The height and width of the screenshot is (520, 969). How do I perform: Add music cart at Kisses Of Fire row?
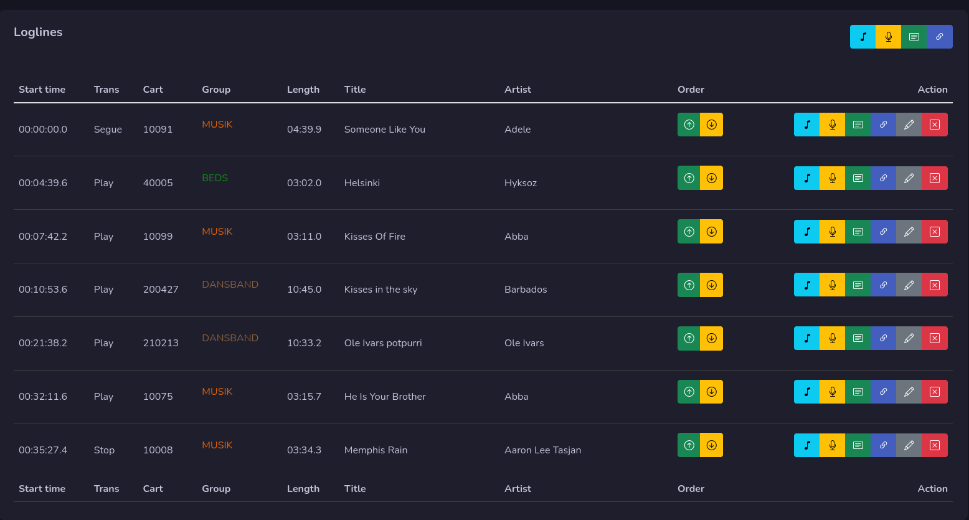[806, 232]
